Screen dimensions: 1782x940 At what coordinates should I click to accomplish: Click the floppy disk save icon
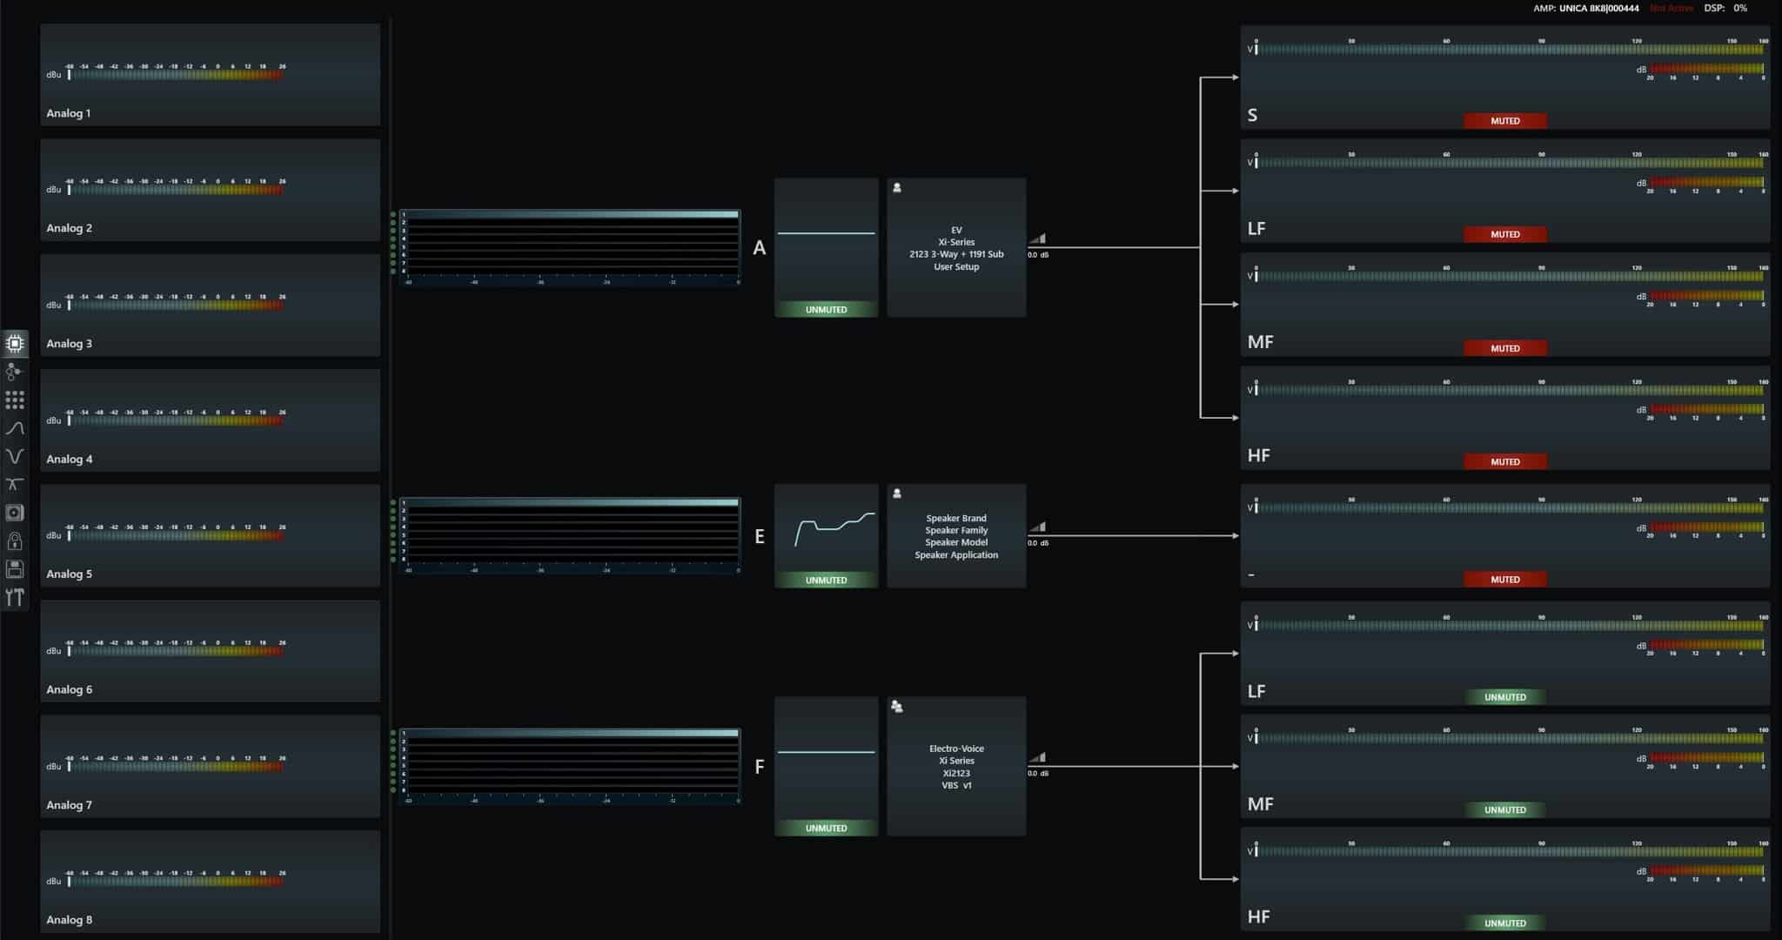tap(15, 569)
